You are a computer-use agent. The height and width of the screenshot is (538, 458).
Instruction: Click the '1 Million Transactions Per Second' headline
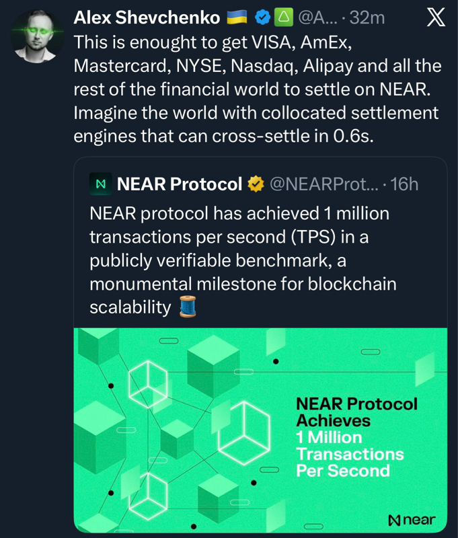[350, 454]
